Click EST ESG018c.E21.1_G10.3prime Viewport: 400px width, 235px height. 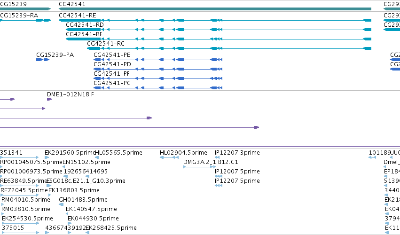[86, 181]
